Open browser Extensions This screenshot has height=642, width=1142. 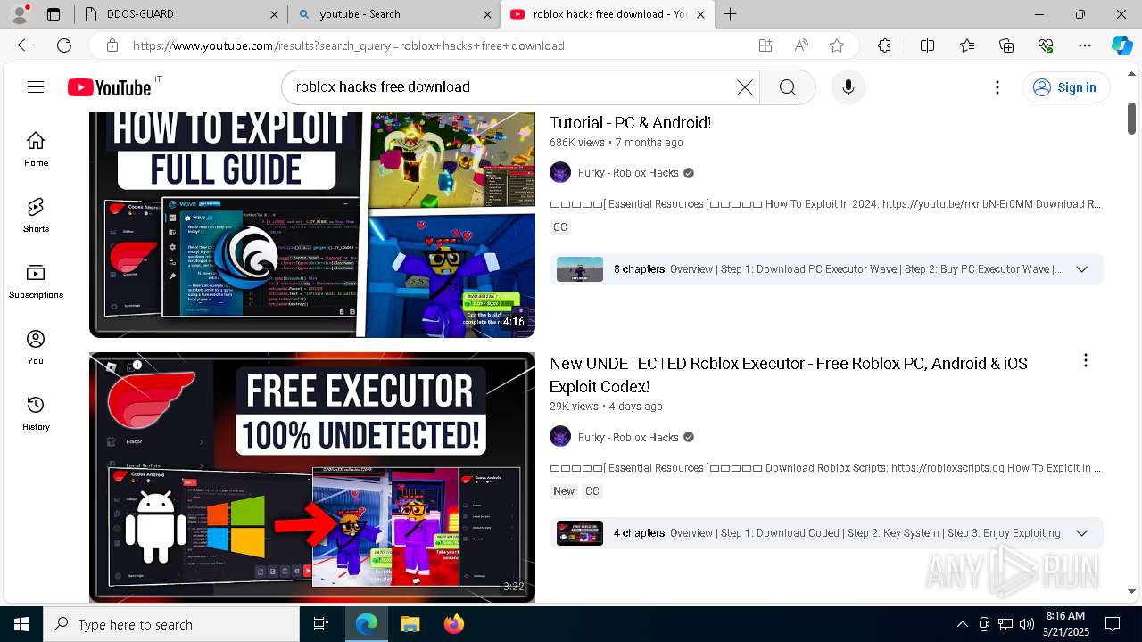click(x=884, y=45)
